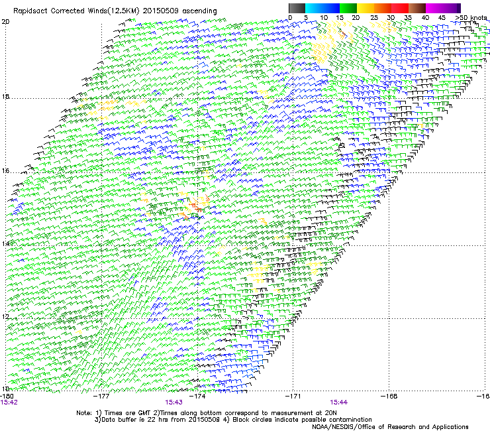Click the cyan 5-10 knots color swatch
The width and height of the screenshot is (490, 431).
314,8
